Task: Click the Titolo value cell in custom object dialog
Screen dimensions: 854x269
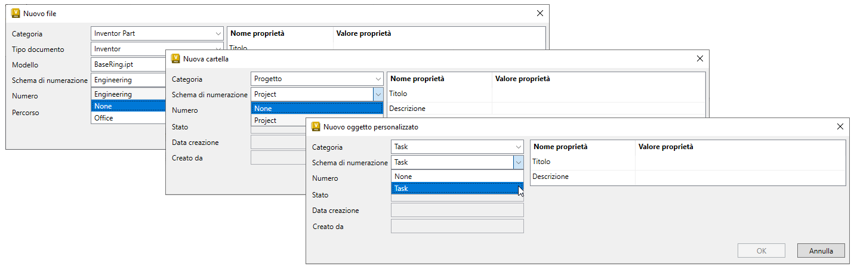Action: click(x=740, y=162)
